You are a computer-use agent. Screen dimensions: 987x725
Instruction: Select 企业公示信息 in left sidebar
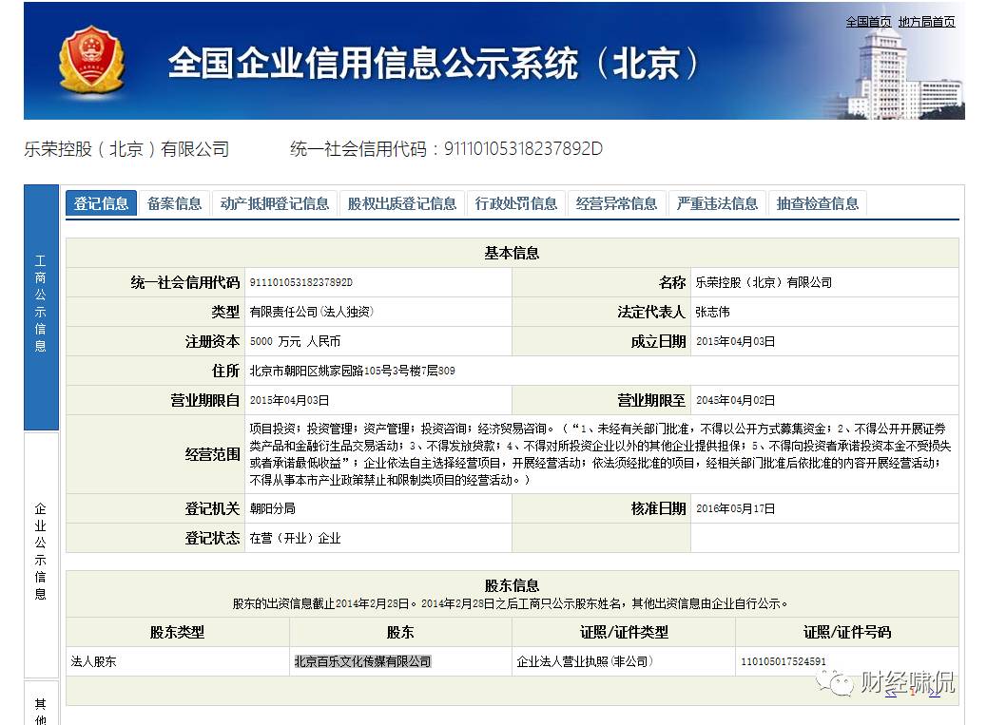41,553
